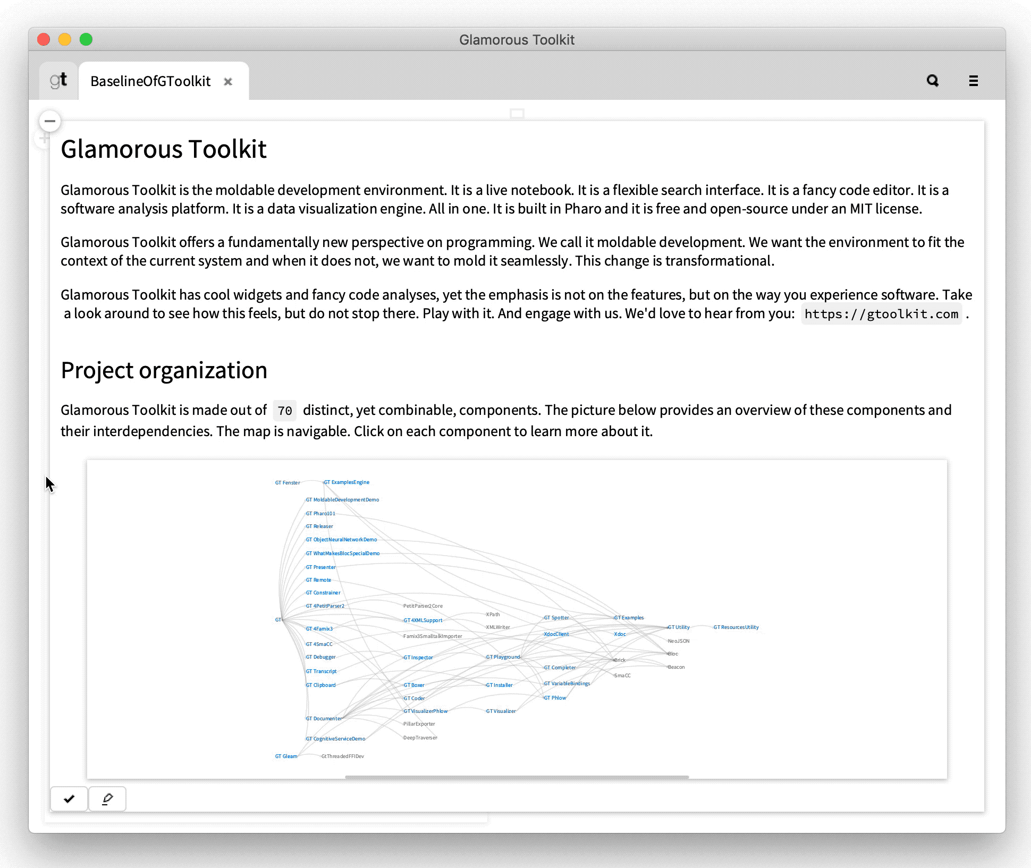Click the pencil edit button

[x=107, y=798]
